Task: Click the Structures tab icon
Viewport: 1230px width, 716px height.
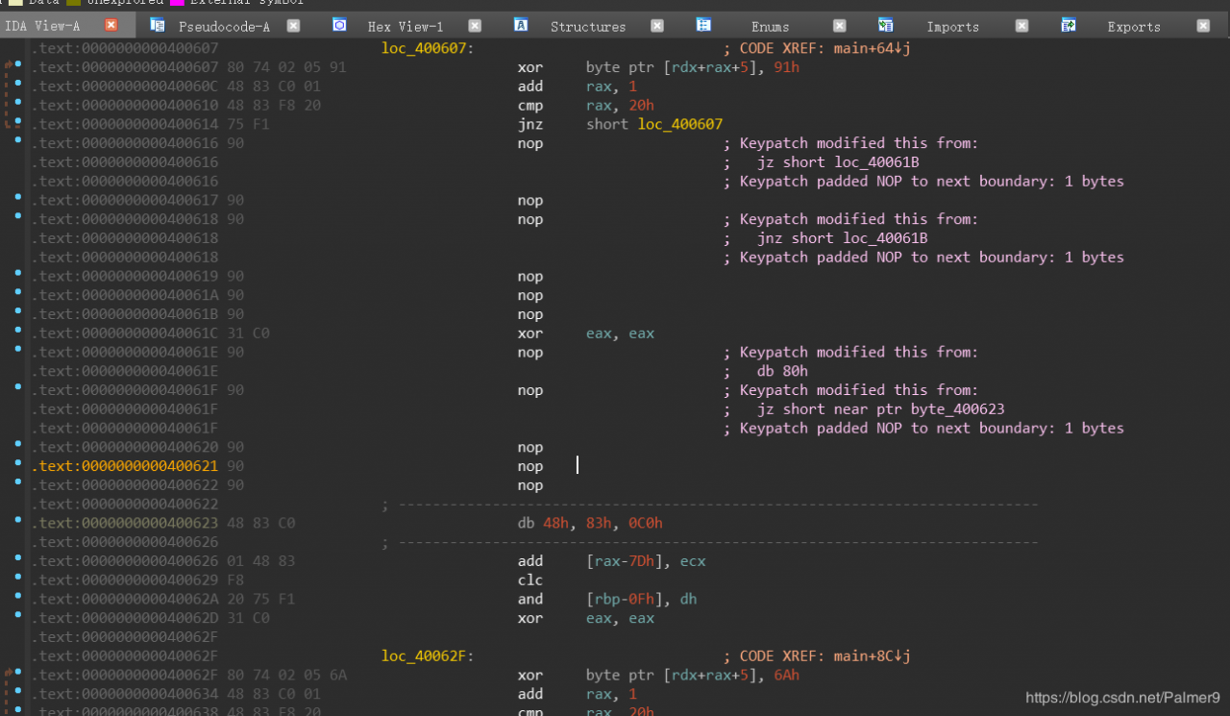Action: click(x=521, y=25)
